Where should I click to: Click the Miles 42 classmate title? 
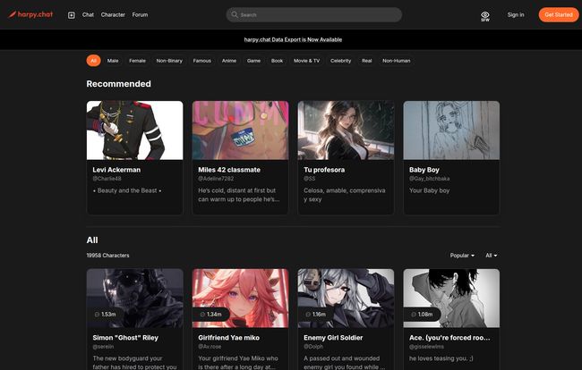click(229, 170)
